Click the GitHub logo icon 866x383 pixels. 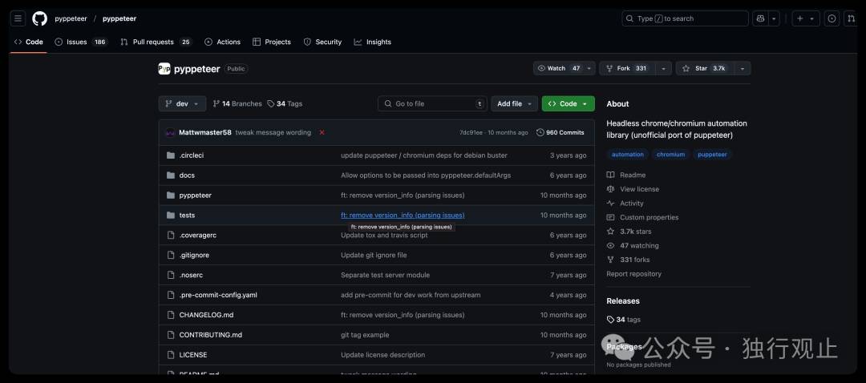tap(40, 18)
